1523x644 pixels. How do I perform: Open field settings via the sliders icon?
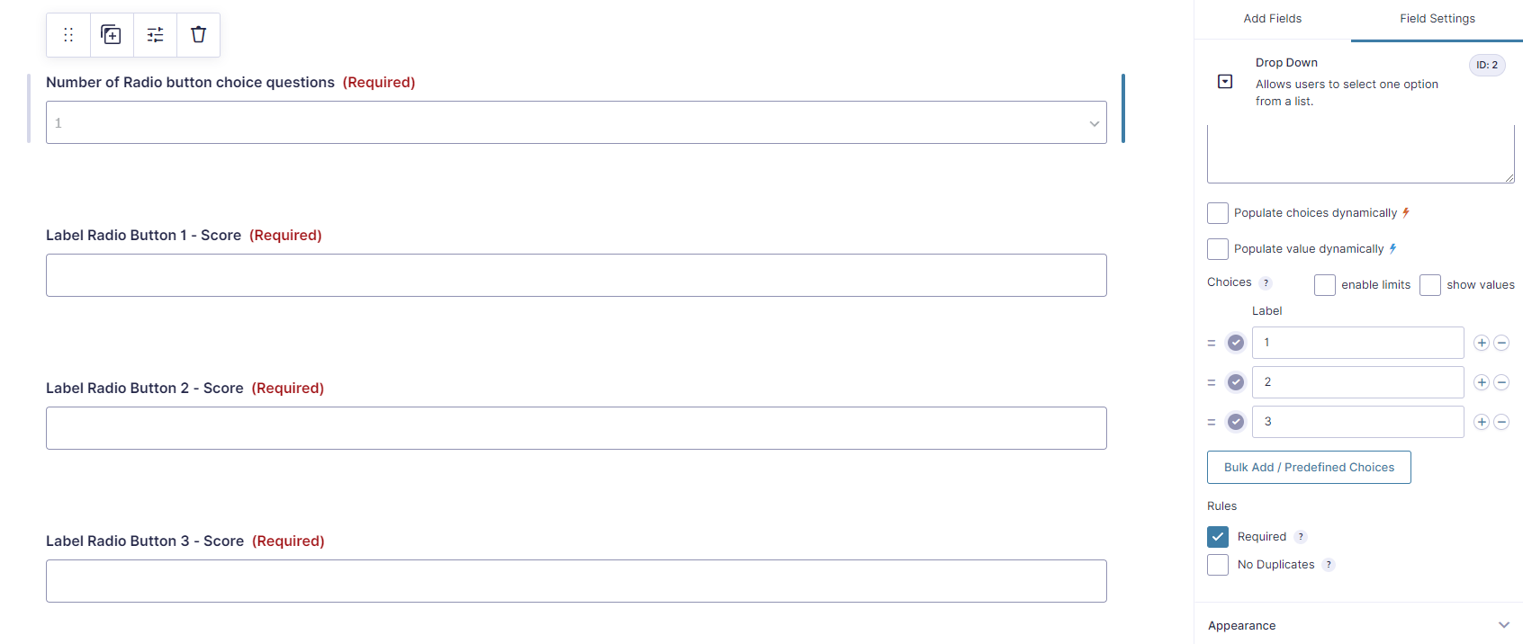point(155,34)
